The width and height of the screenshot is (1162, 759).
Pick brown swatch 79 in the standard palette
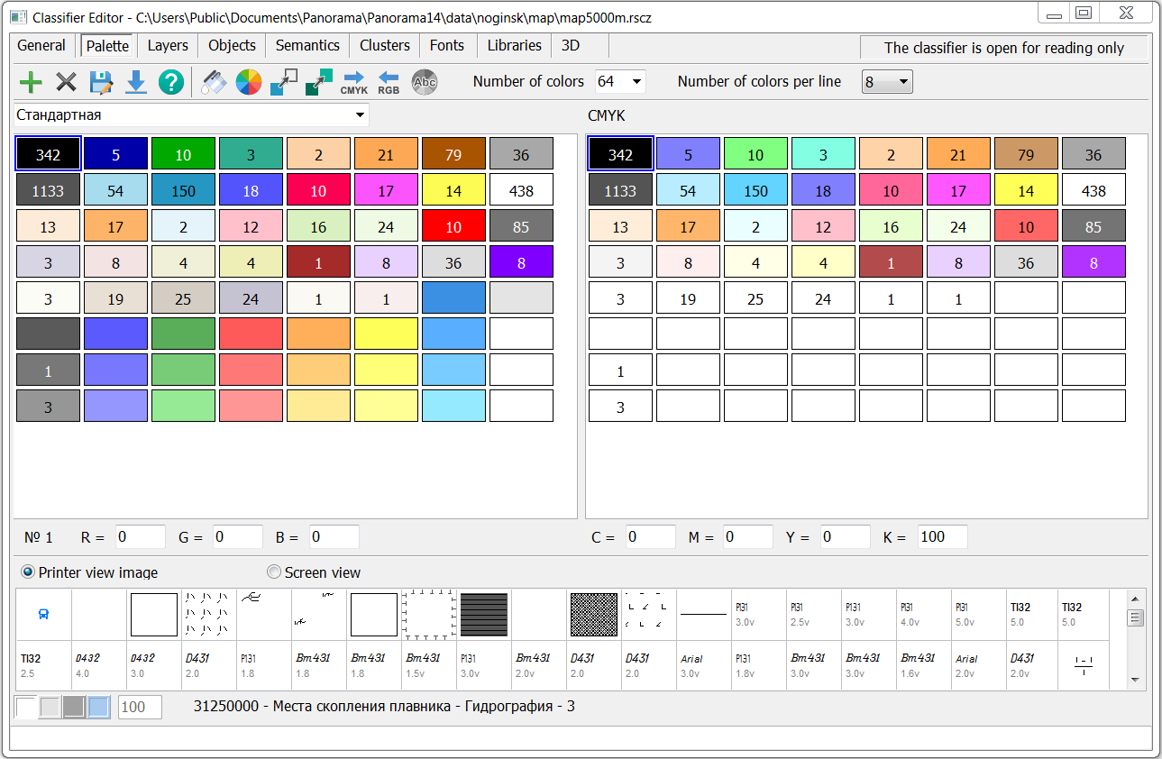453,154
